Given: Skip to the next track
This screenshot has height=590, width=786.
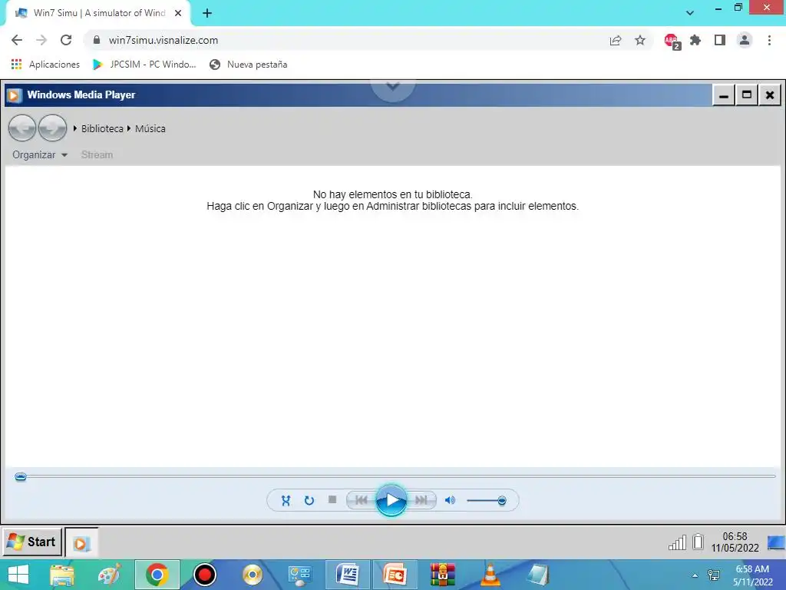Looking at the screenshot, I should (x=421, y=500).
